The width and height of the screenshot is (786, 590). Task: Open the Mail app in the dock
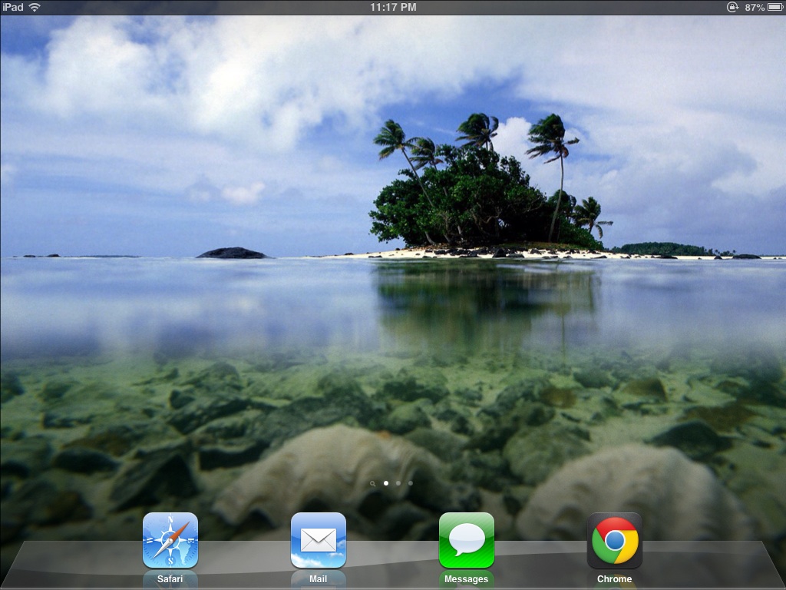click(x=319, y=540)
